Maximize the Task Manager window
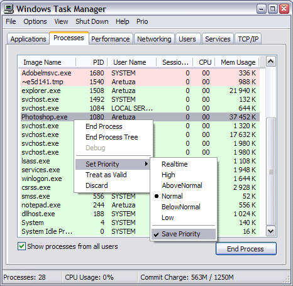Viewport: 293px width, 286px height. (272, 9)
